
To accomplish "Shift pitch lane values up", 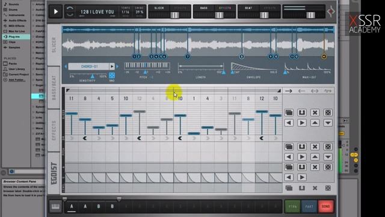I will (x=315, y=157).
